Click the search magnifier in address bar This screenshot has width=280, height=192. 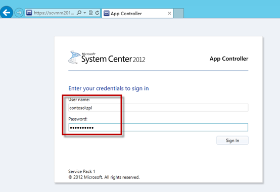tap(79, 13)
